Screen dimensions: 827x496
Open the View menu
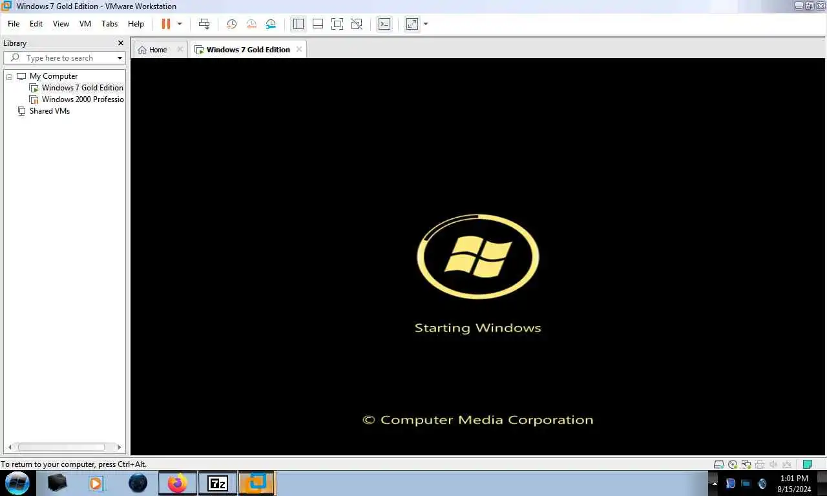pos(61,24)
